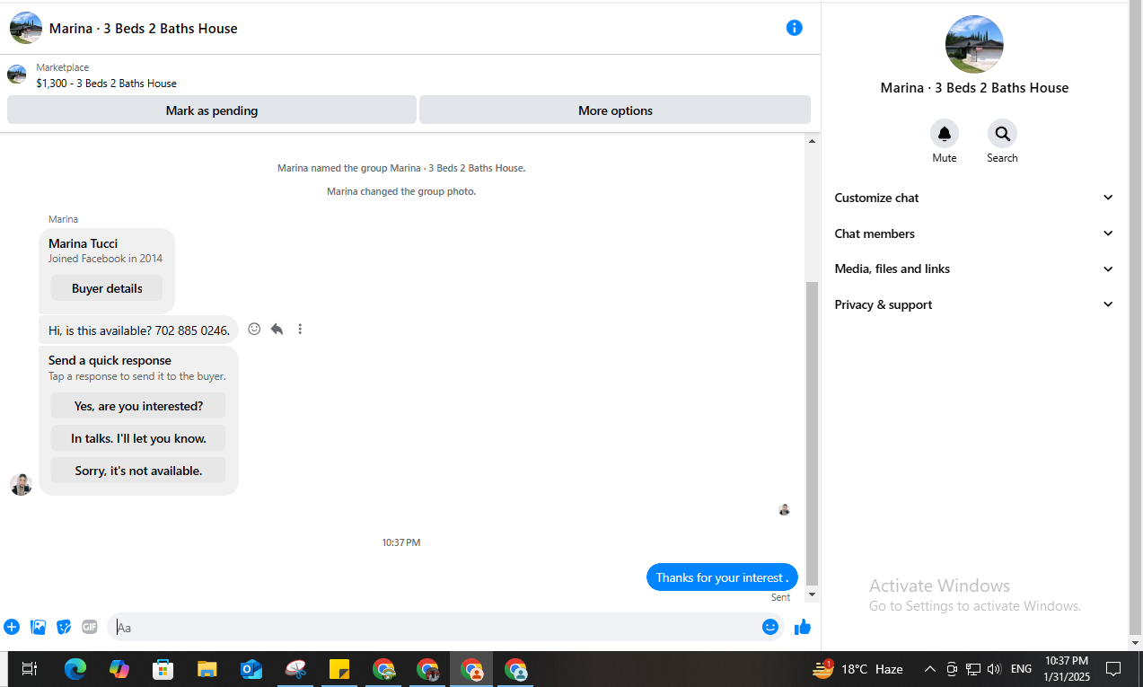The height and width of the screenshot is (687, 1143).
Task: Send quick response 'Yes, are you interested?'
Action: (138, 406)
